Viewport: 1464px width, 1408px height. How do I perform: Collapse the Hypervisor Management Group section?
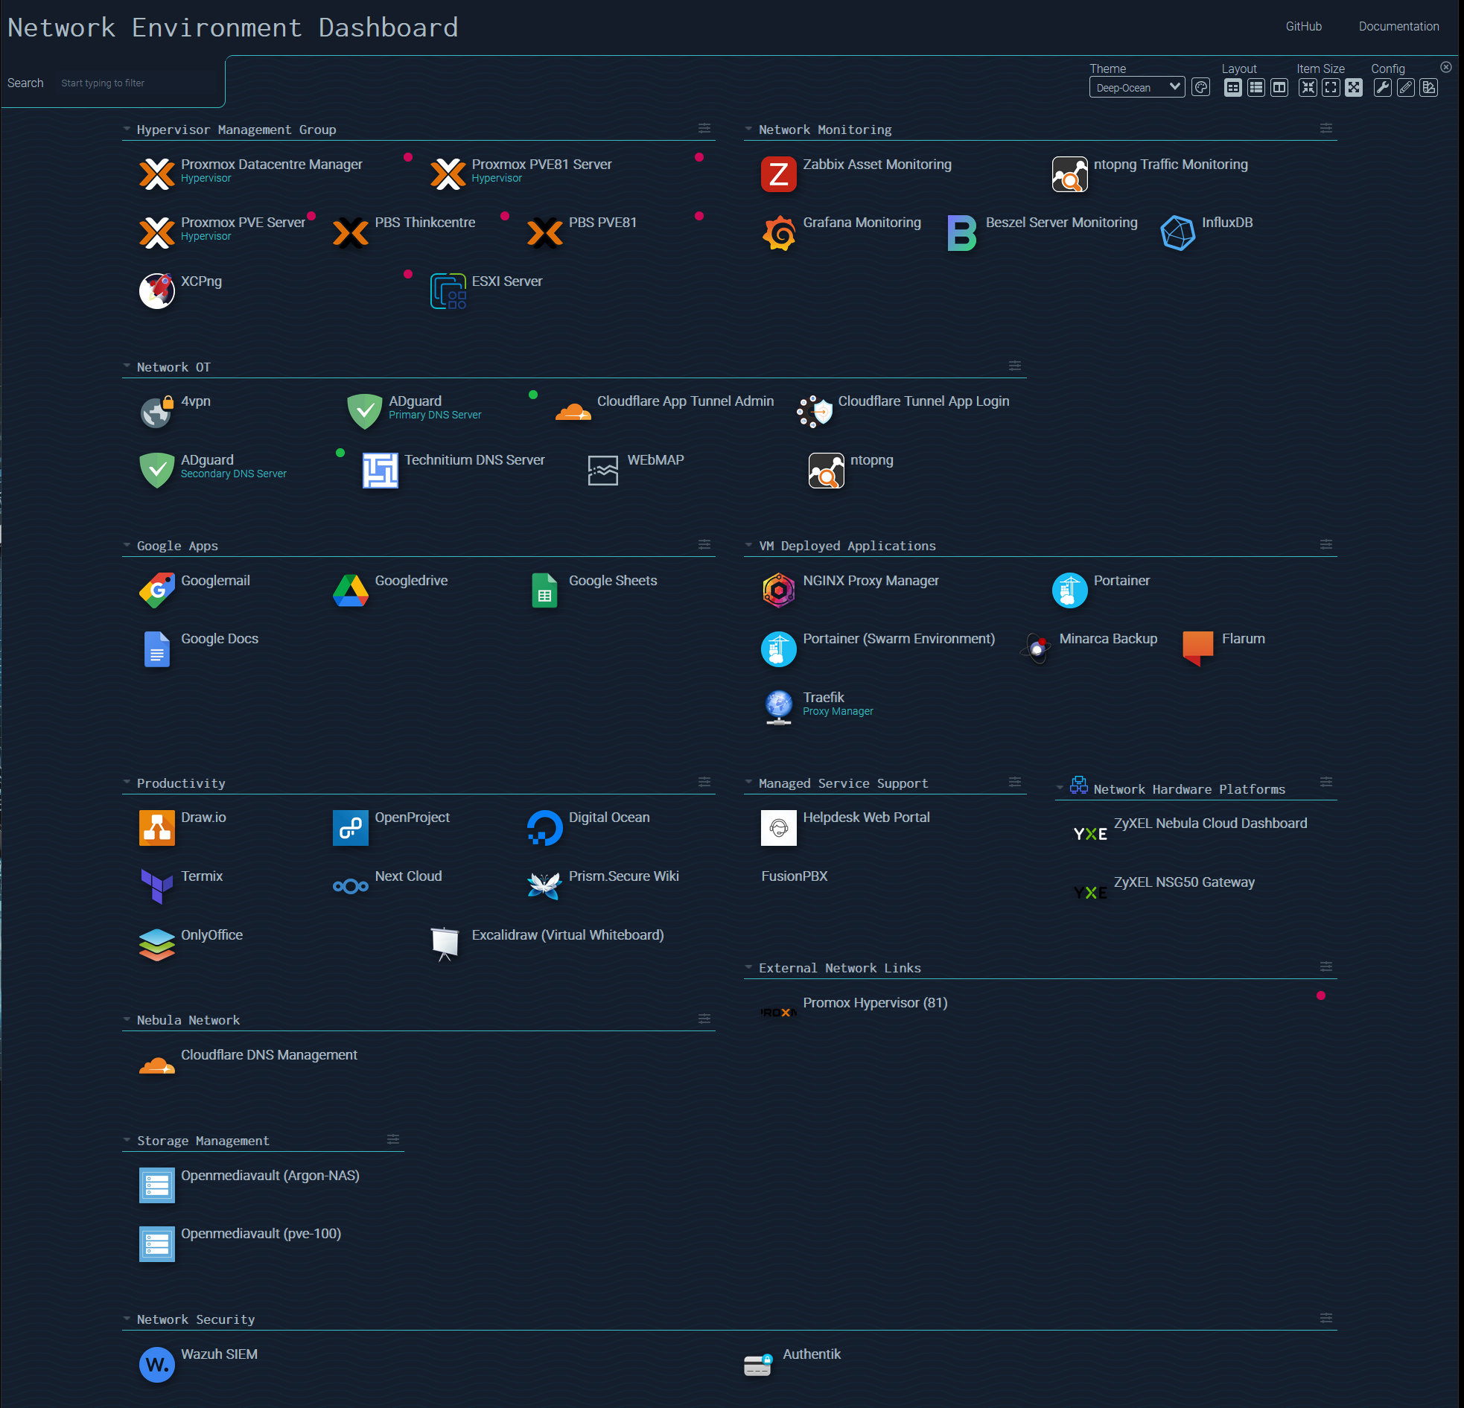click(127, 130)
